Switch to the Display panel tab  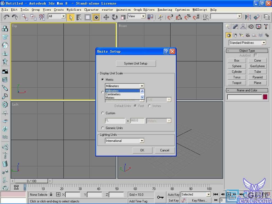pyautogui.click(x=258, y=27)
